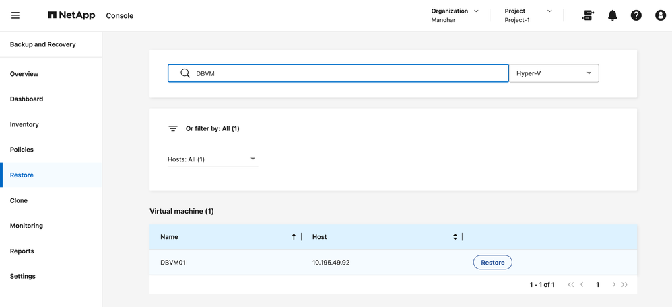Screen dimensions: 672x307
Task: Open Policies in the sidebar
Action: (22, 150)
